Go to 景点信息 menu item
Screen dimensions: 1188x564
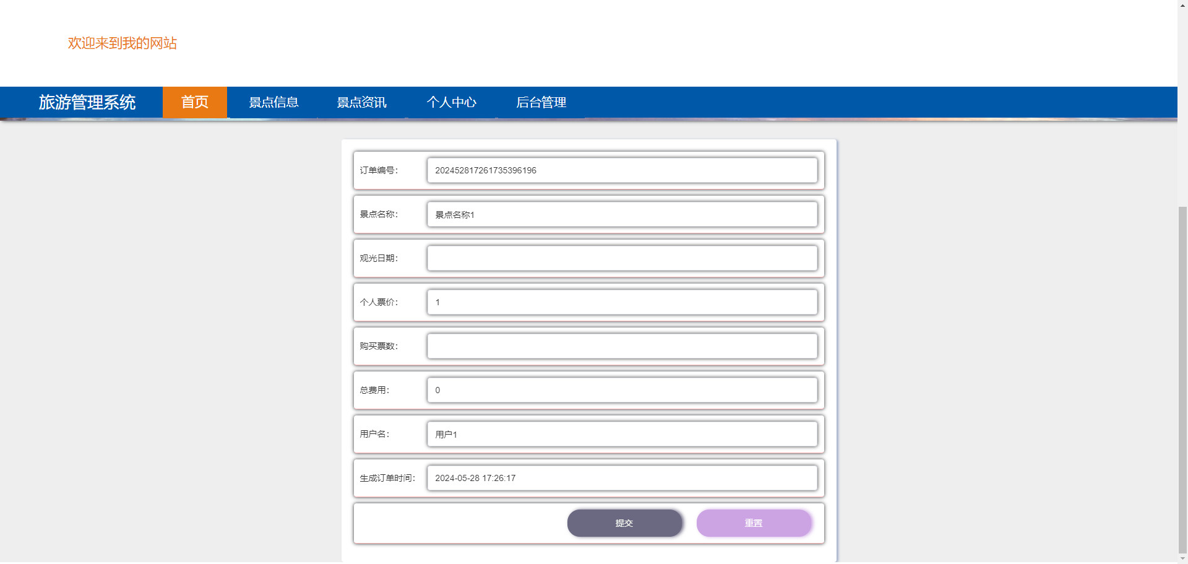[273, 102]
